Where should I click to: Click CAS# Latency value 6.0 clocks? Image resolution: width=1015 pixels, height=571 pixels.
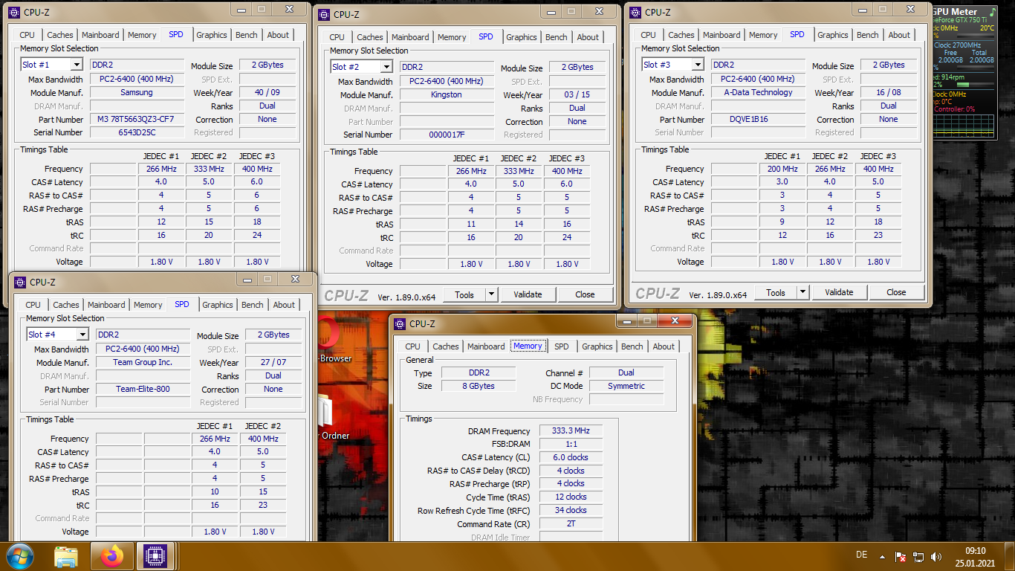571,457
